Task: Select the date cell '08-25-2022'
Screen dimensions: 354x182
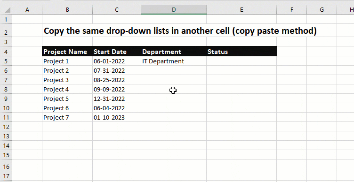Action: click(117, 80)
